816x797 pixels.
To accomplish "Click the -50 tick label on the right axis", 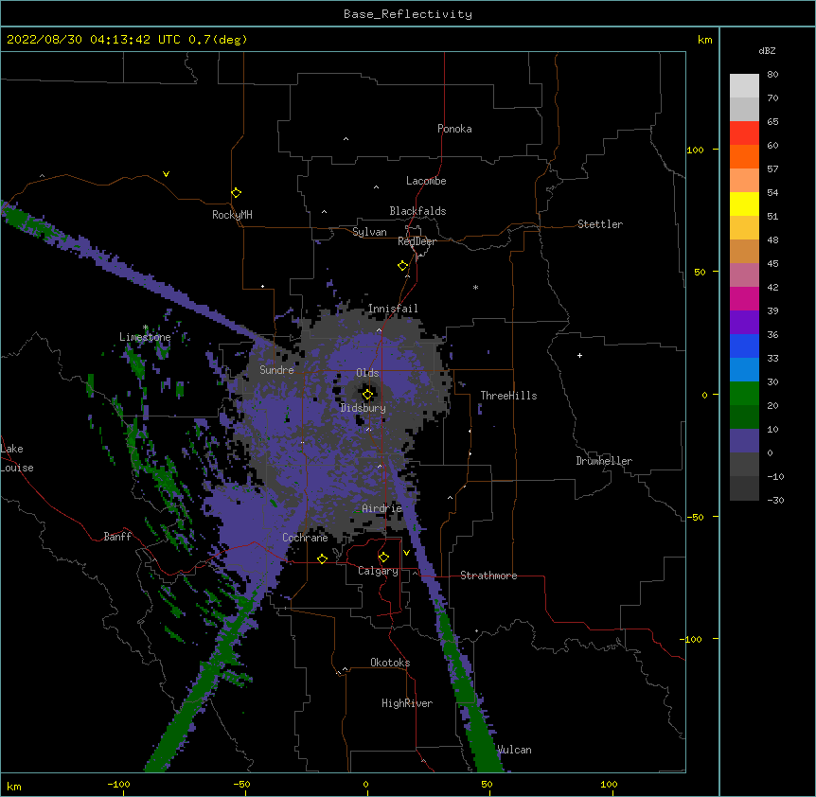I will tap(695, 517).
